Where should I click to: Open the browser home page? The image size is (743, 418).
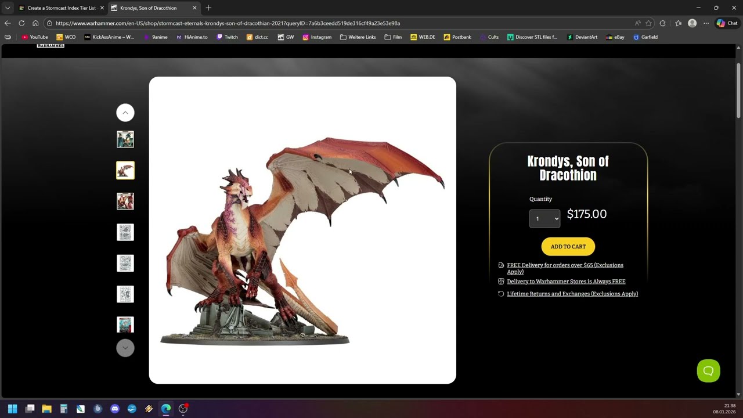(35, 23)
